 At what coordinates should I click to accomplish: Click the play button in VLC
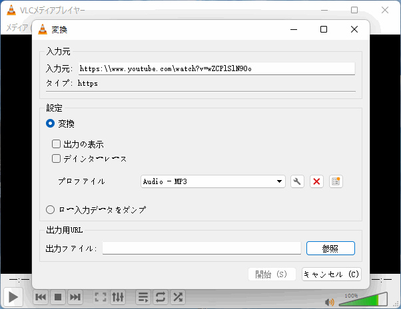pyautogui.click(x=13, y=297)
